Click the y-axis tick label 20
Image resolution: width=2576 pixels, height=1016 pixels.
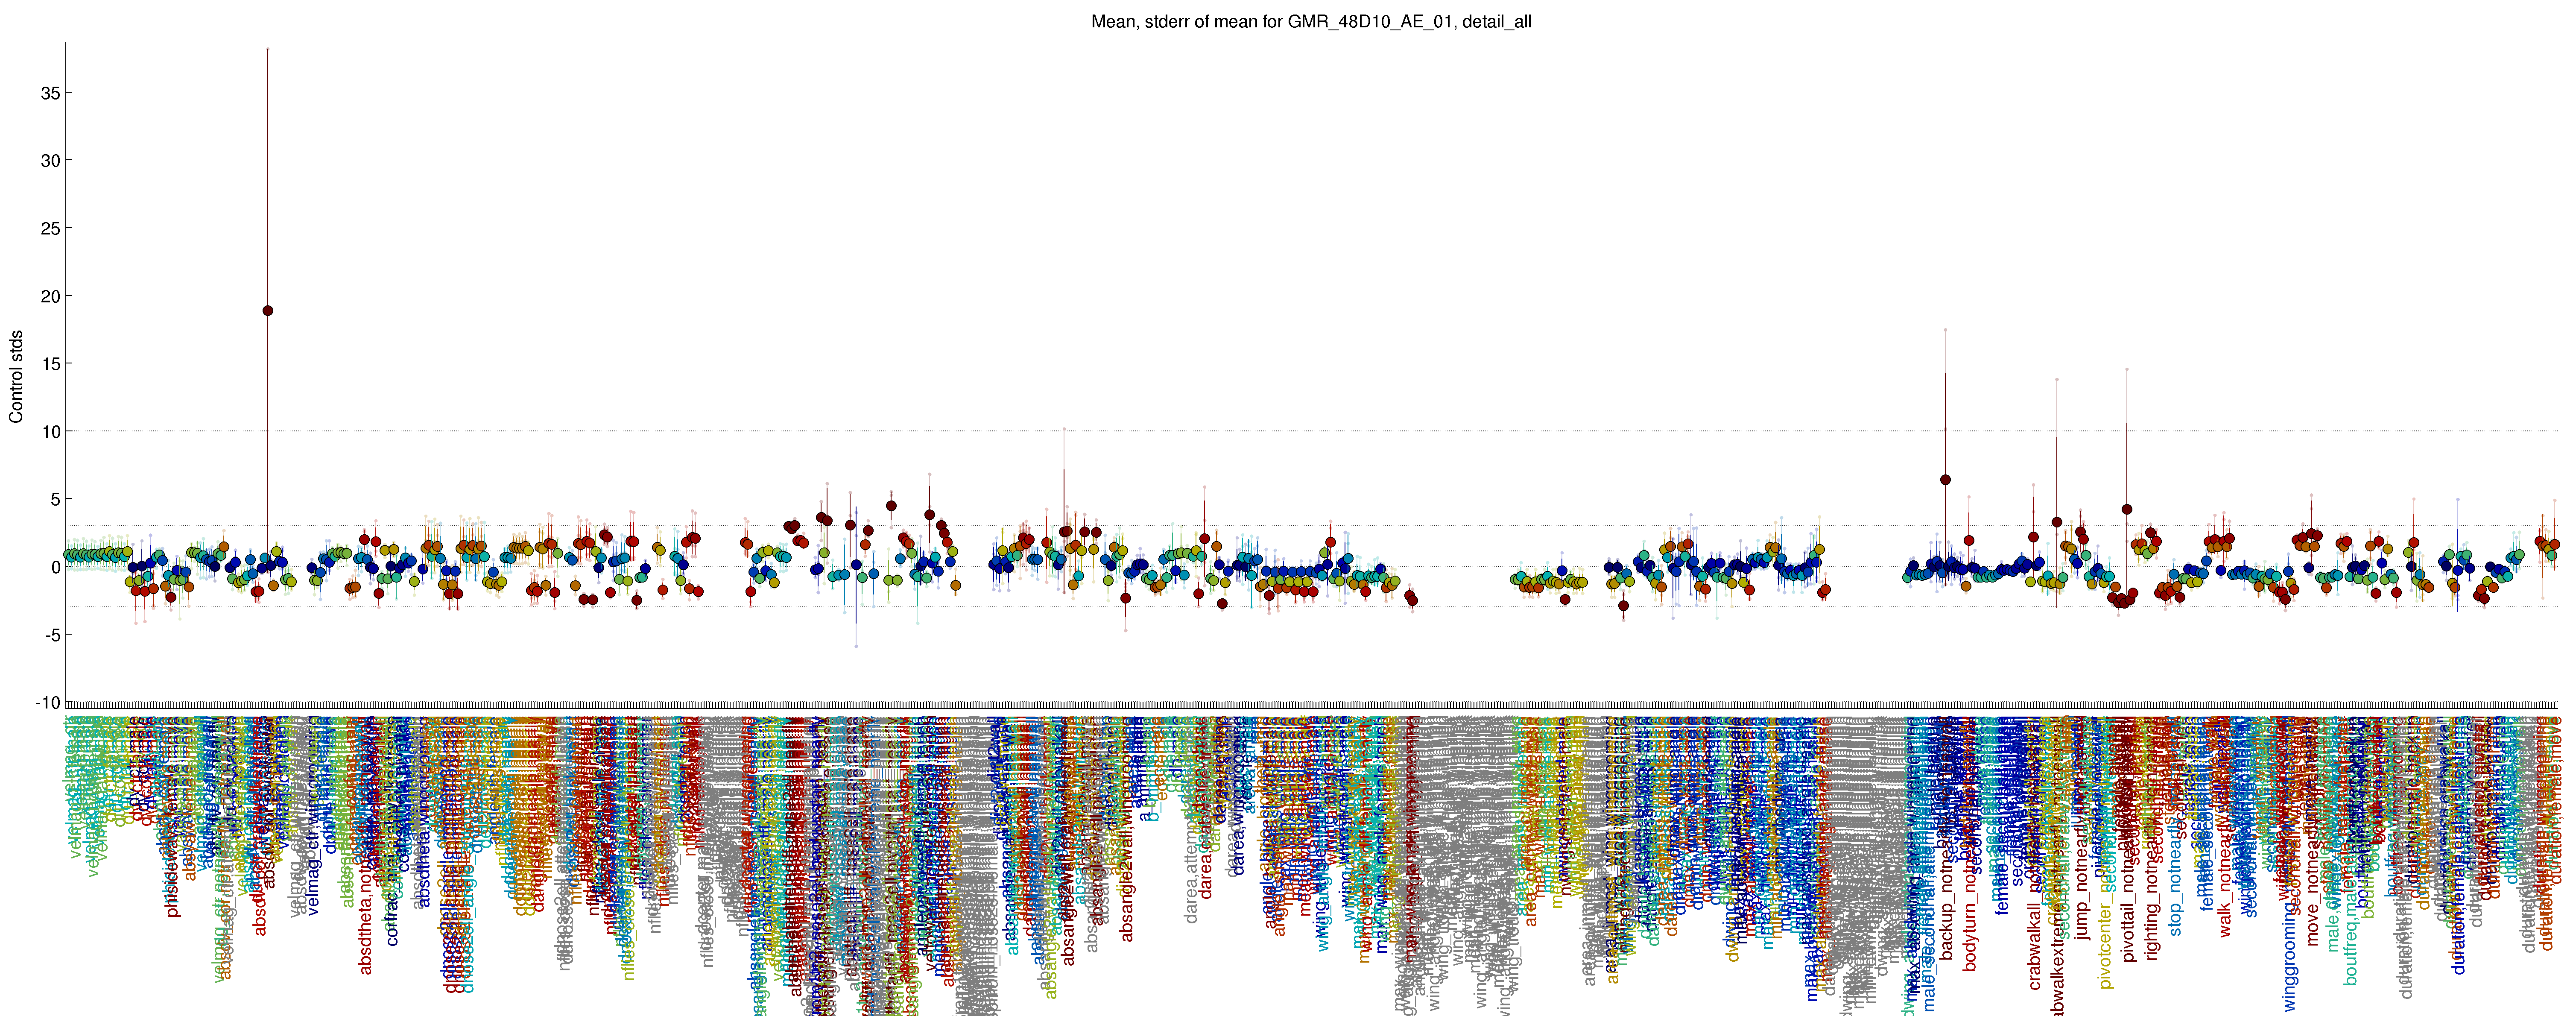[50, 296]
